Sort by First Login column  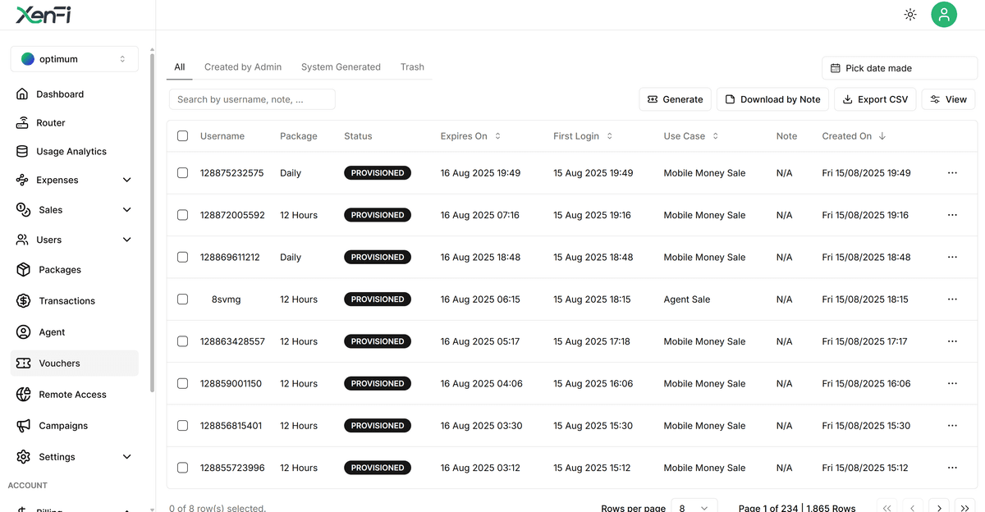click(x=583, y=136)
